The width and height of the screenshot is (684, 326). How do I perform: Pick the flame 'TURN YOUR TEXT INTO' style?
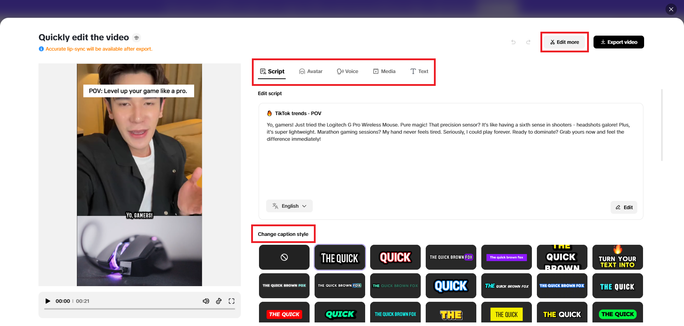pyautogui.click(x=618, y=257)
